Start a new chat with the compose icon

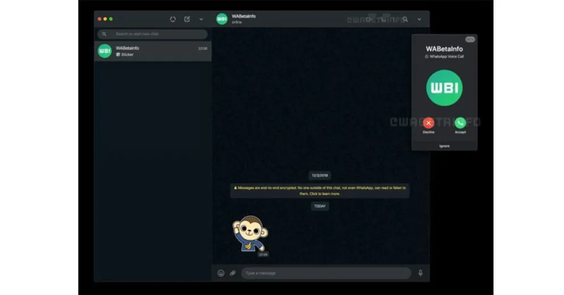point(187,19)
